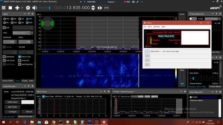This screenshot has height=125, width=223.
Task: Pin the Radio panel
Action: point(29,14)
